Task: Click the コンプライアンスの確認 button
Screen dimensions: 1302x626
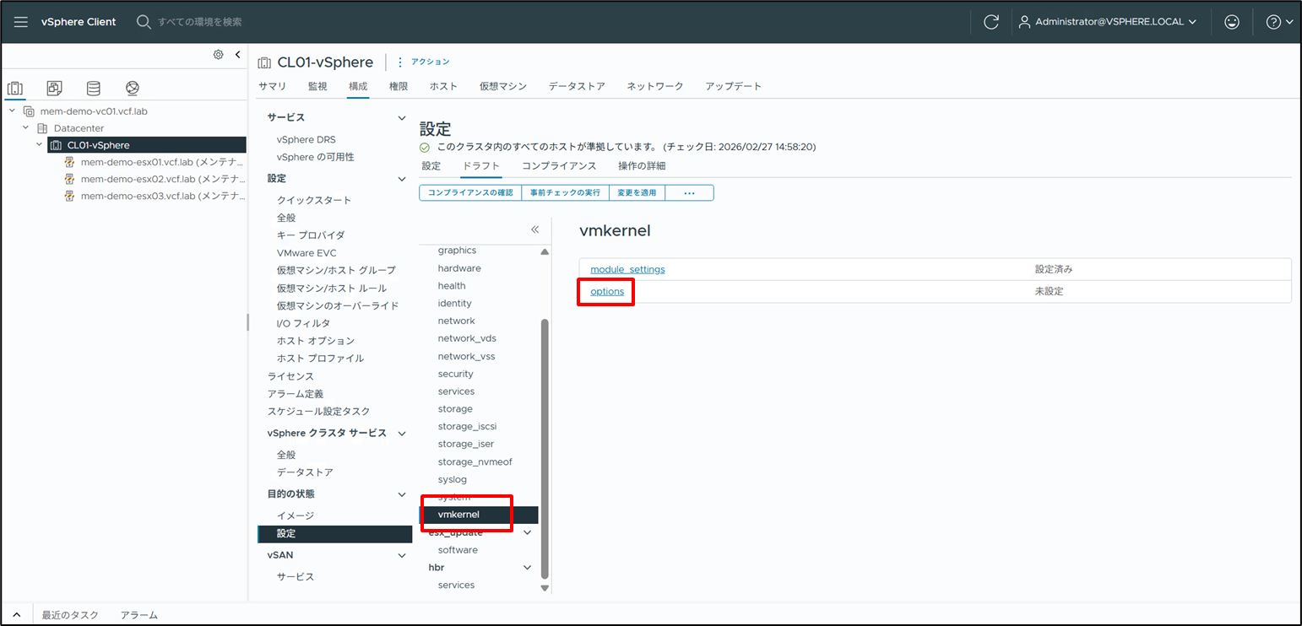Action: tap(469, 192)
